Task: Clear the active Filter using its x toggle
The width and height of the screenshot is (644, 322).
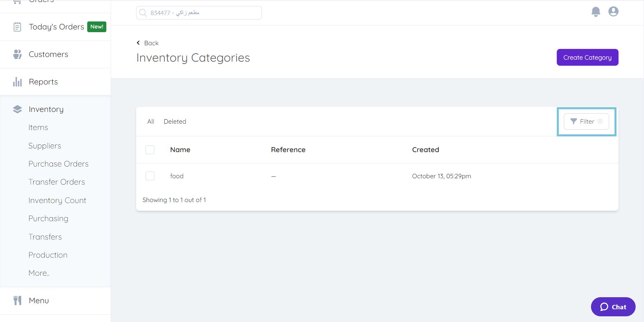Action: point(600,121)
